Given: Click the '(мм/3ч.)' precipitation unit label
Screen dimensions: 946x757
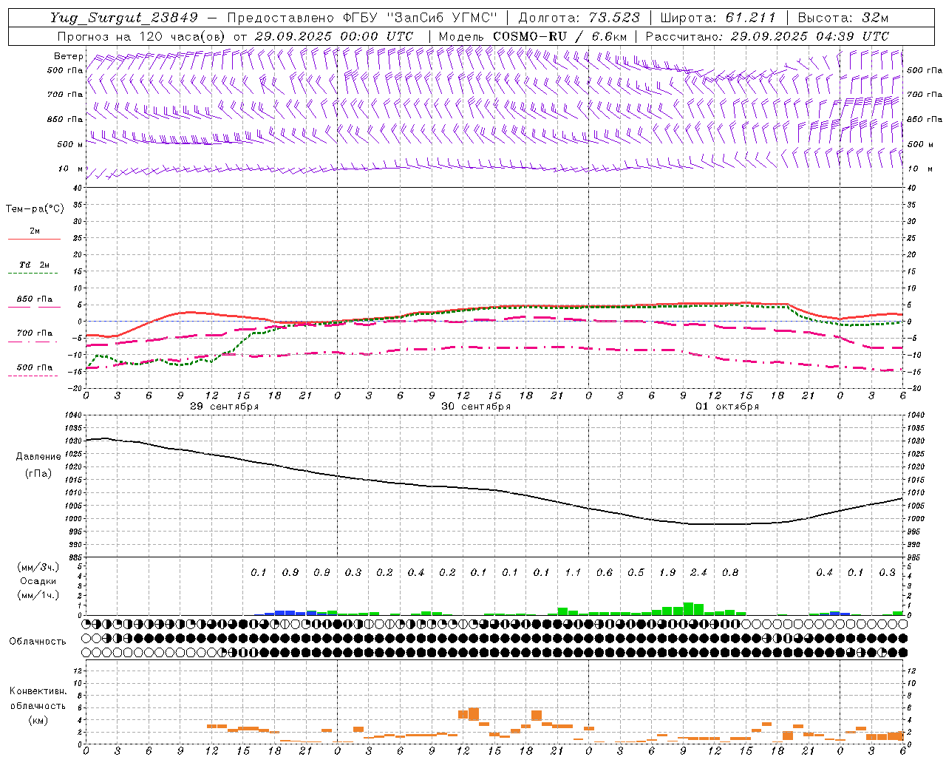Looking at the screenshot, I should tap(38, 567).
